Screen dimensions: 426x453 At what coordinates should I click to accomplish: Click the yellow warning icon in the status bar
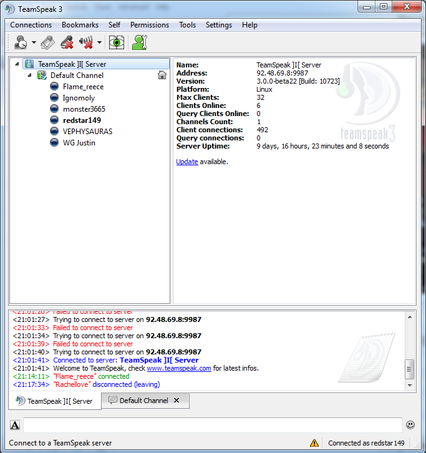point(314,443)
